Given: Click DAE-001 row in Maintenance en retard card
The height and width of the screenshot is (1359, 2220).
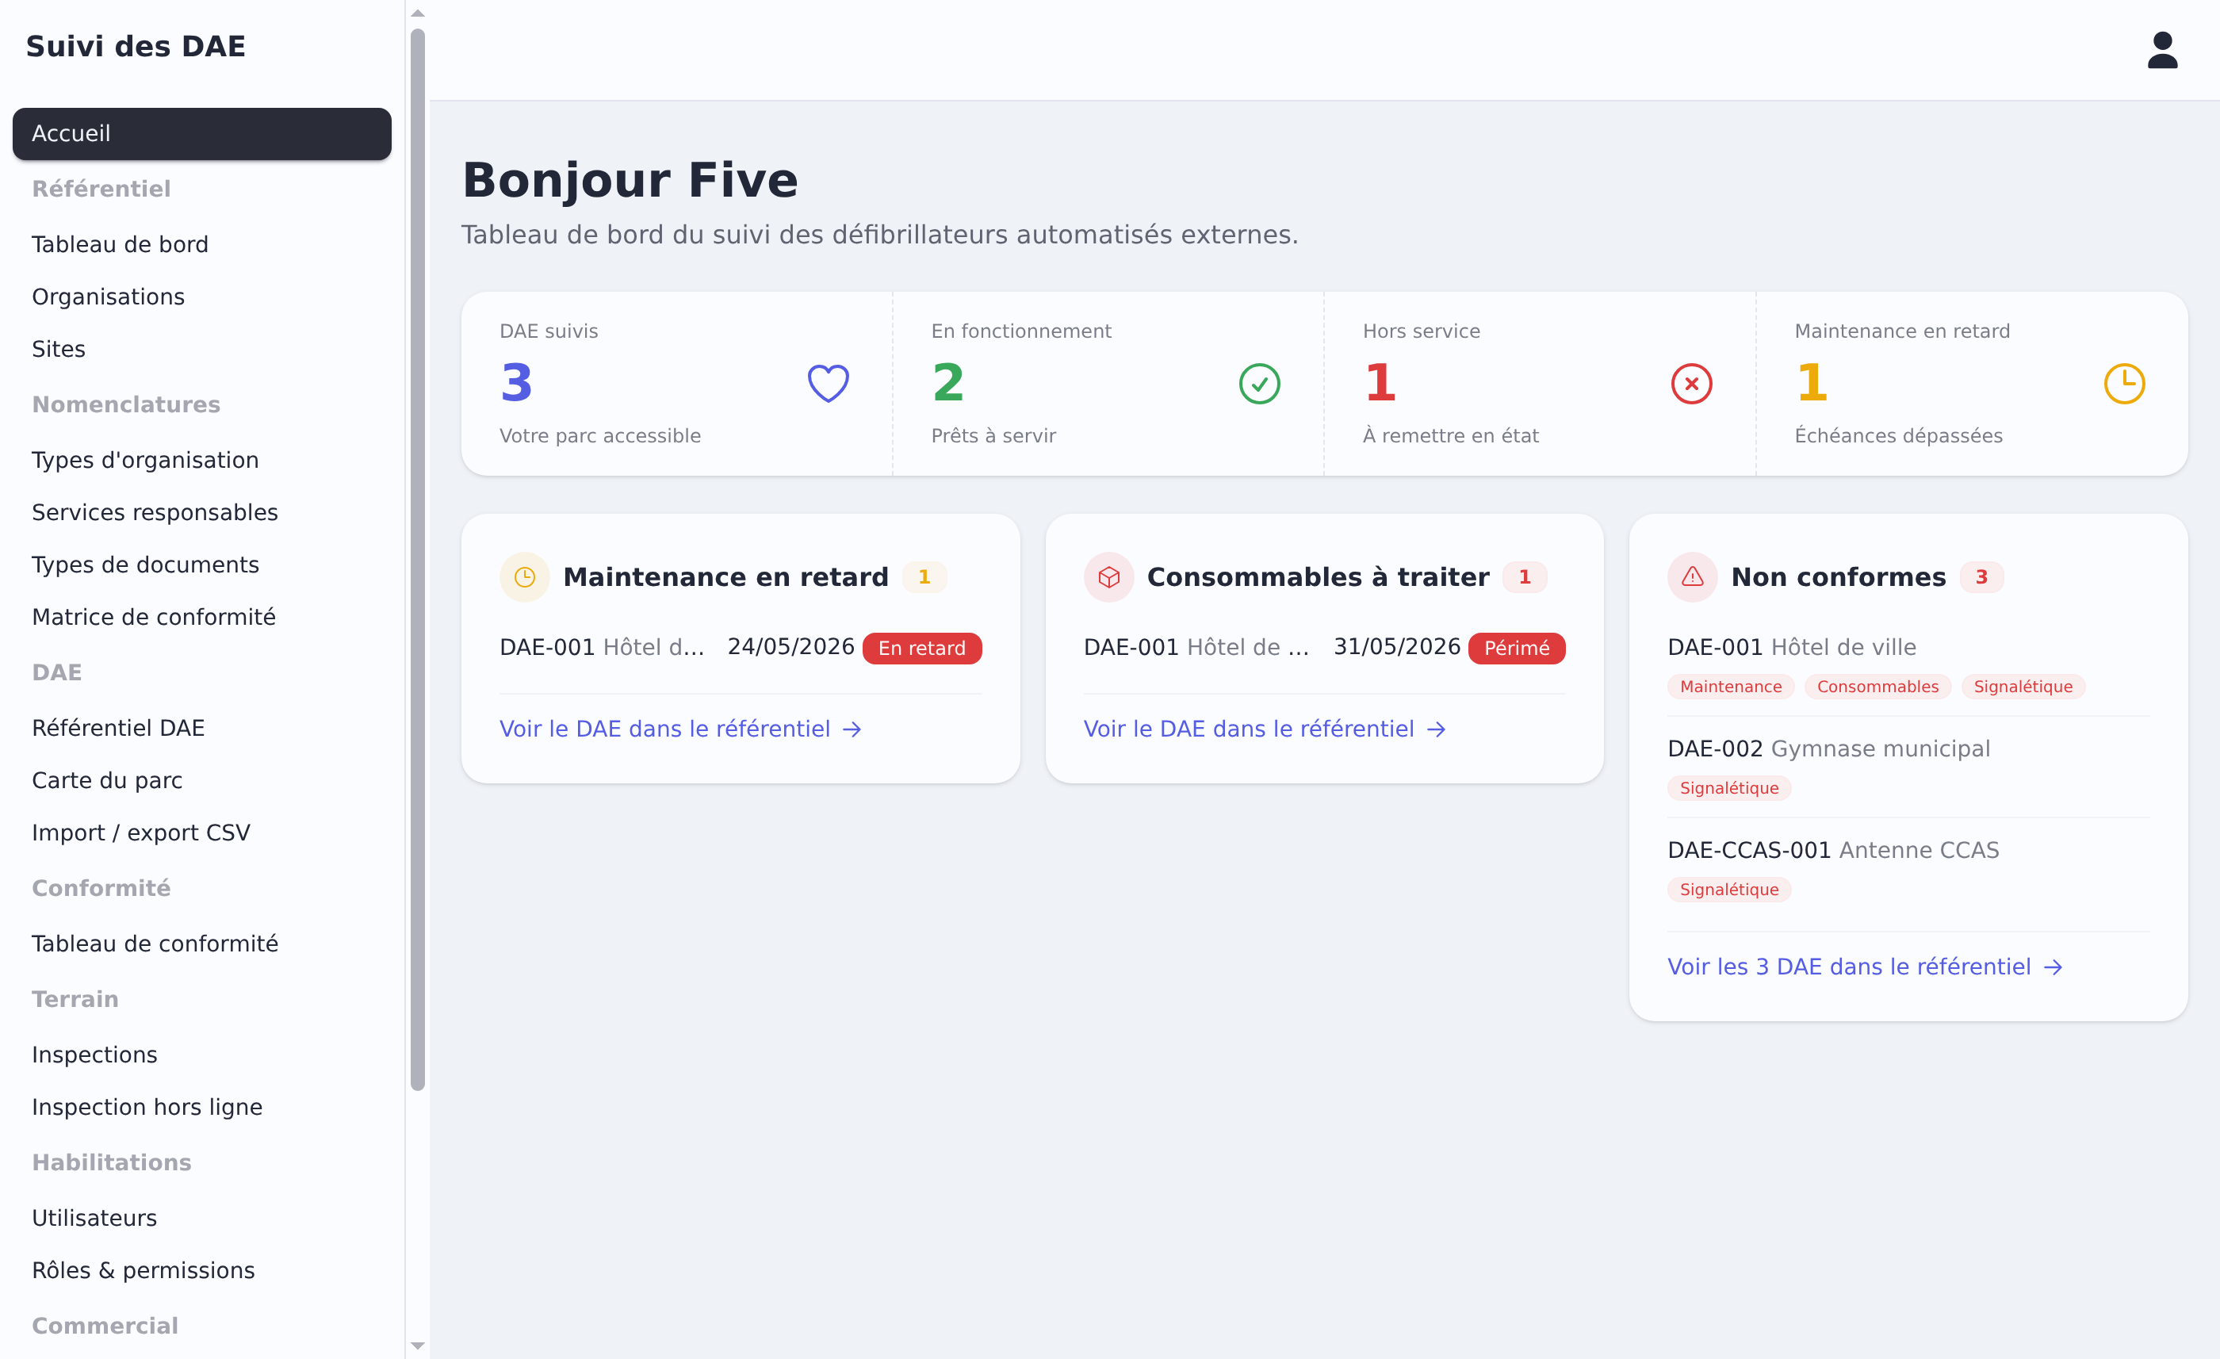Looking at the screenshot, I should point(741,648).
